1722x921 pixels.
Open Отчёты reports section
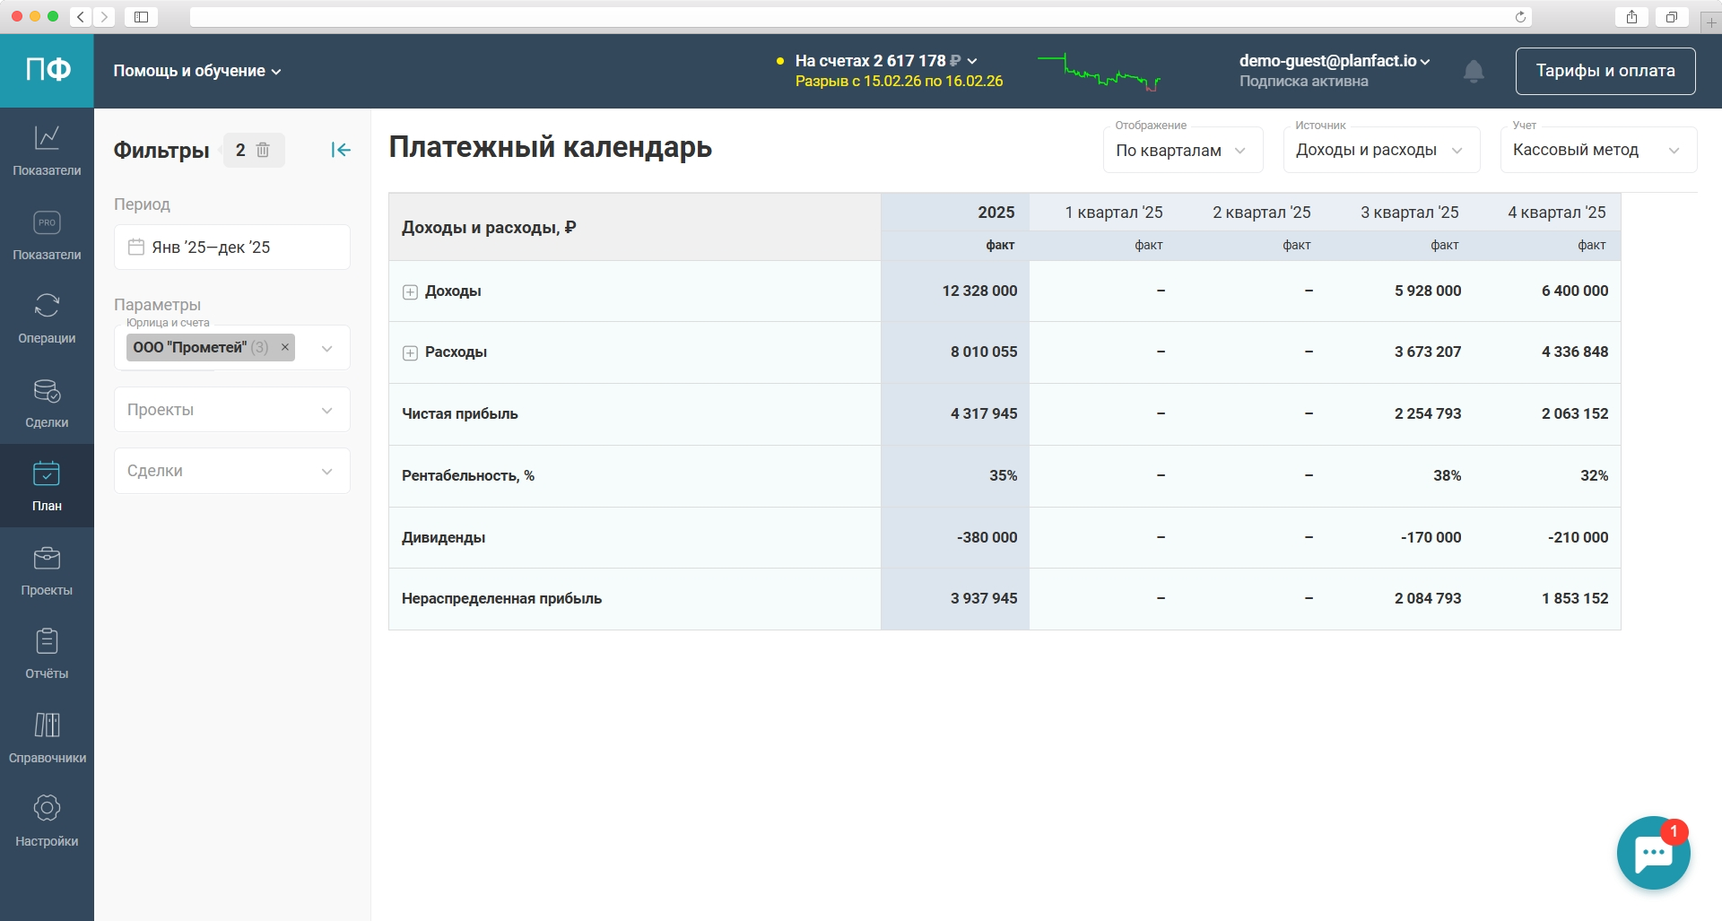click(47, 653)
